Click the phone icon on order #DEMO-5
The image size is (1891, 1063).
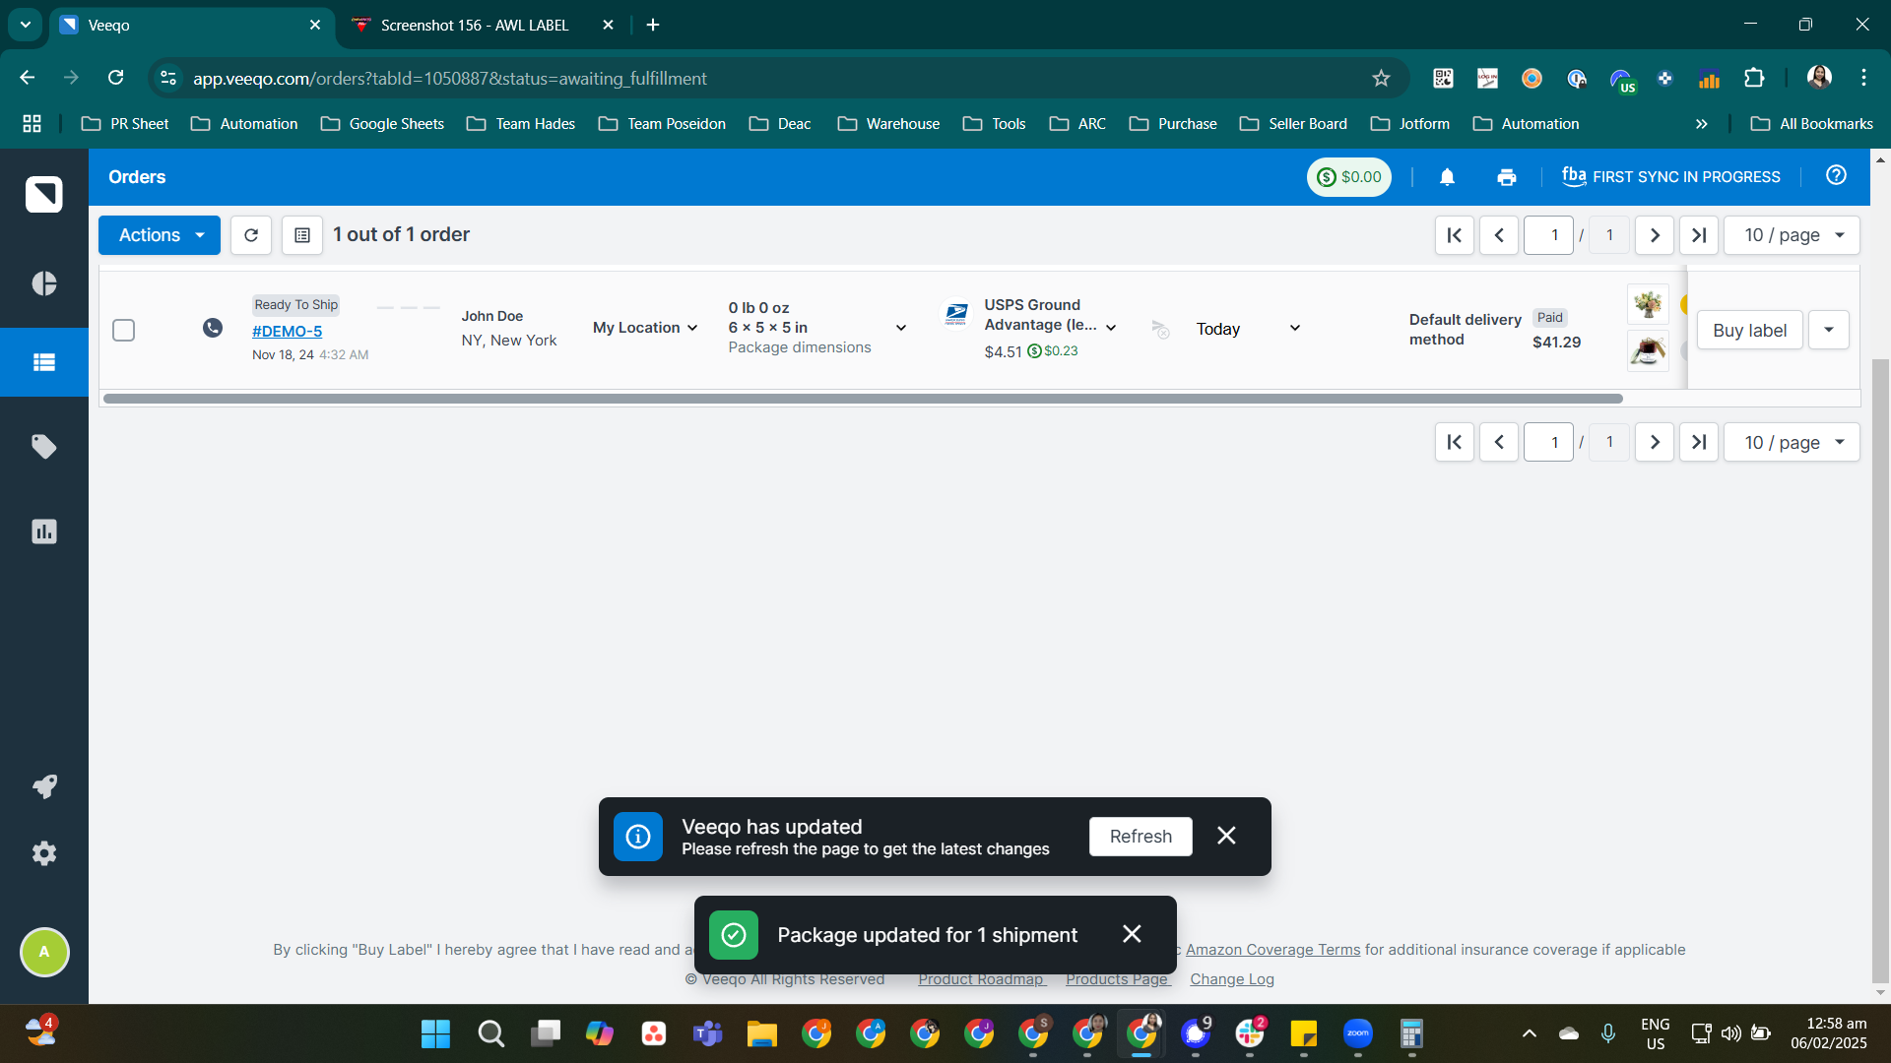[213, 328]
